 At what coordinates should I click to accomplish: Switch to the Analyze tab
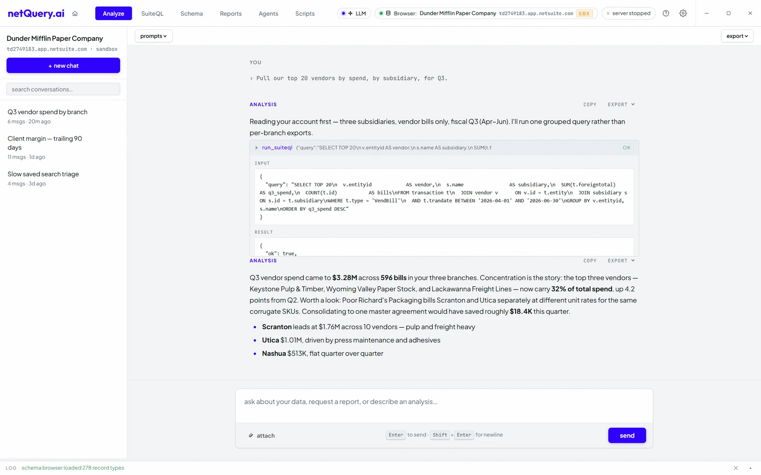[x=114, y=13]
